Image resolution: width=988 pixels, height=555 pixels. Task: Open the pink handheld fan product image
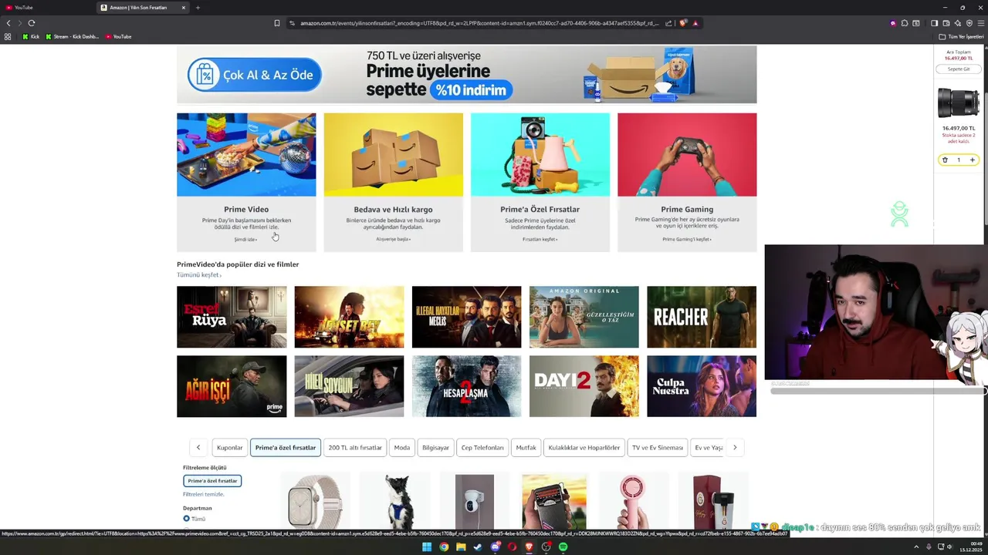click(633, 502)
